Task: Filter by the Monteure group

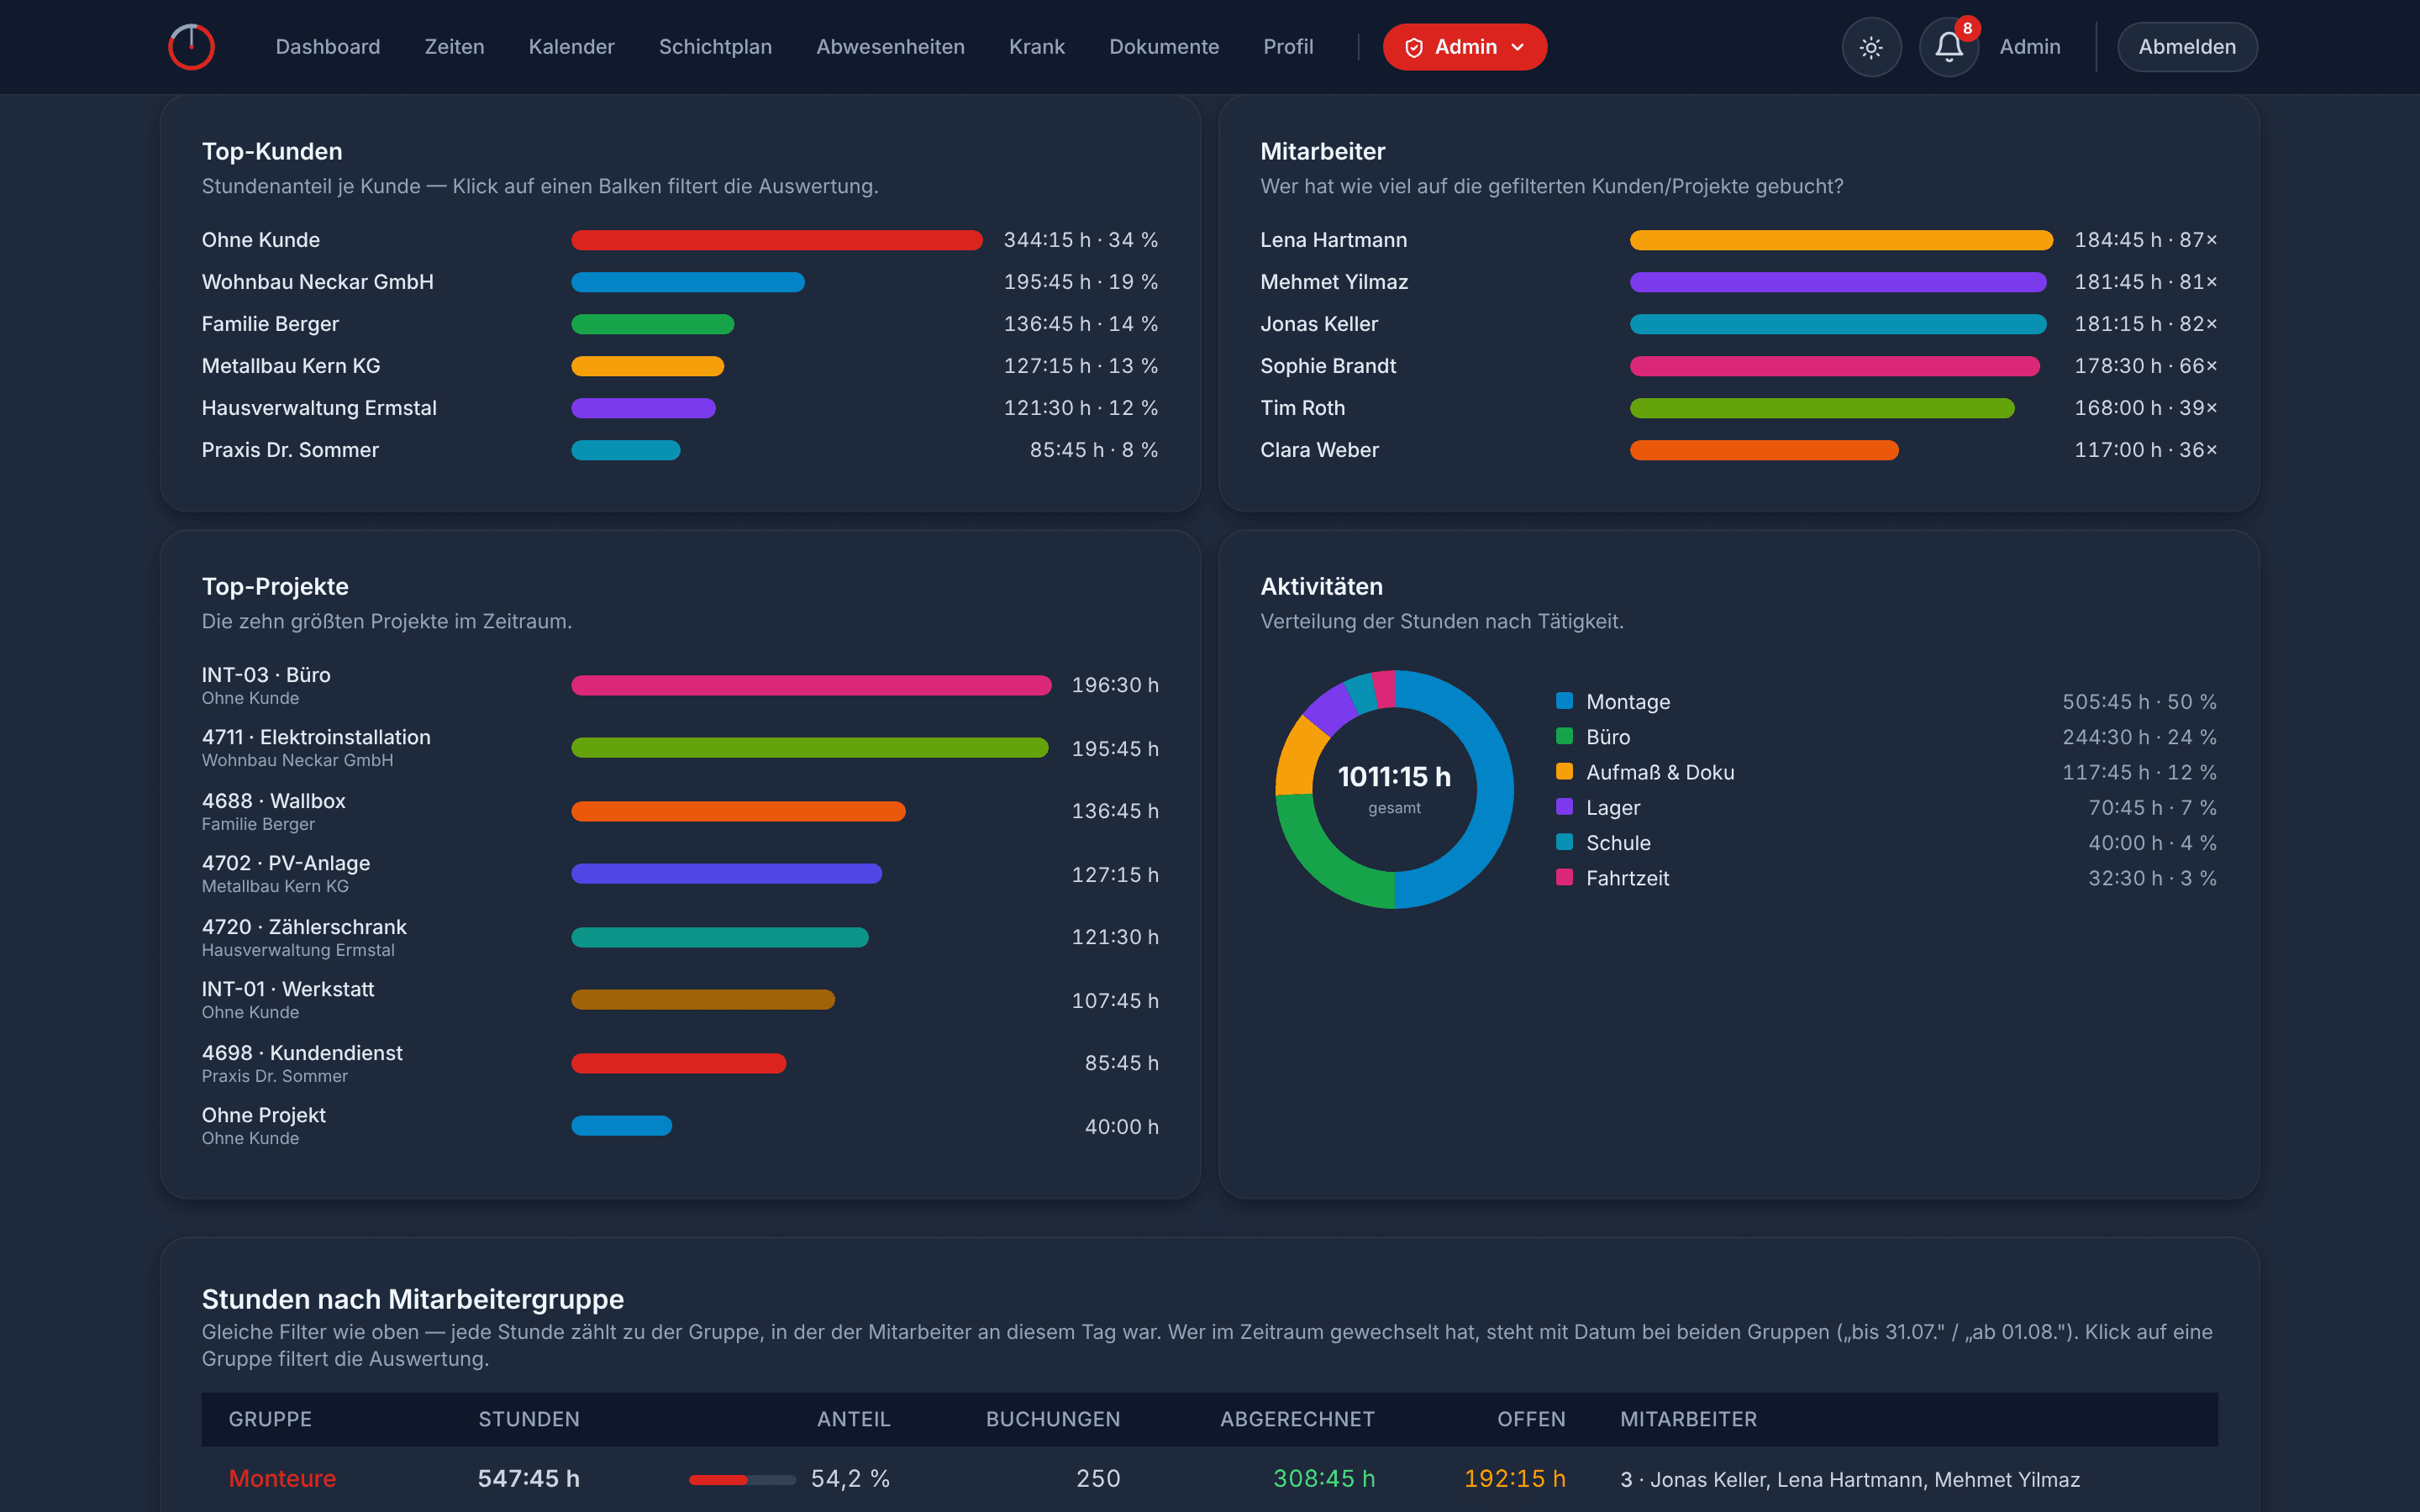Action: coord(282,1478)
